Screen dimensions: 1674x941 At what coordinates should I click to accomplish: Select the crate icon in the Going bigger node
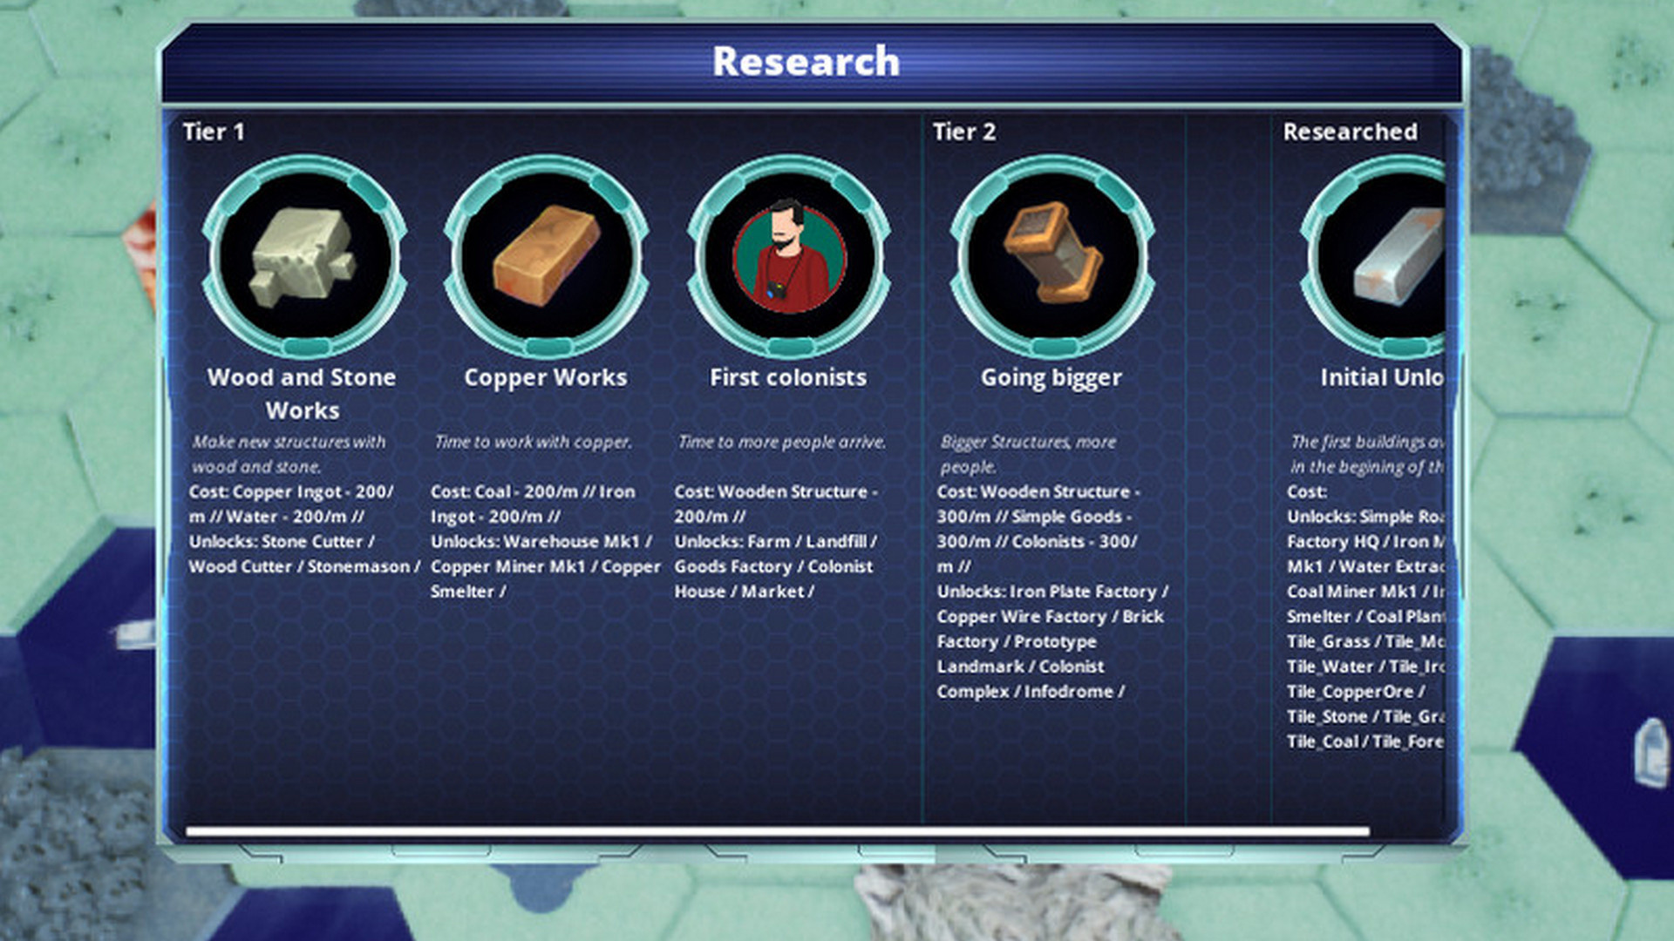click(1052, 255)
